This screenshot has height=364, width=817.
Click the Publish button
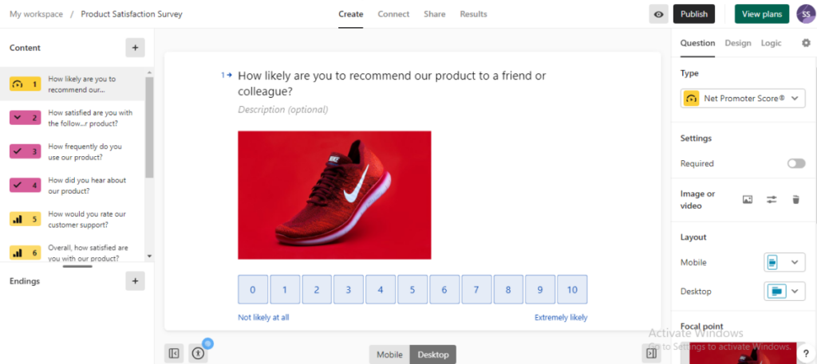(x=693, y=14)
